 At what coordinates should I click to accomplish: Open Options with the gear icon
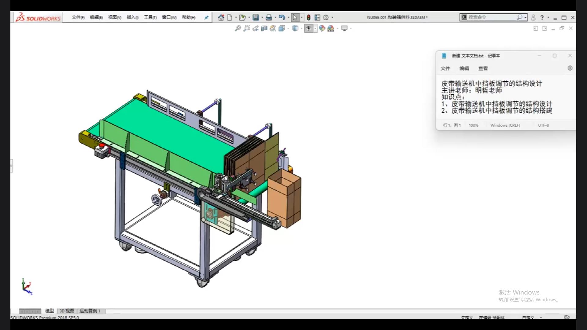[326, 17]
